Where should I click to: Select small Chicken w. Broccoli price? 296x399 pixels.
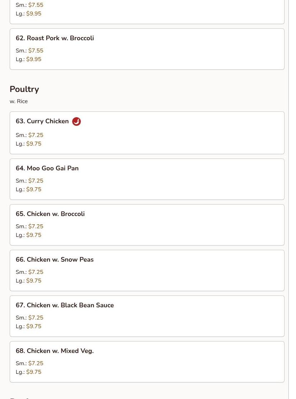point(36,226)
